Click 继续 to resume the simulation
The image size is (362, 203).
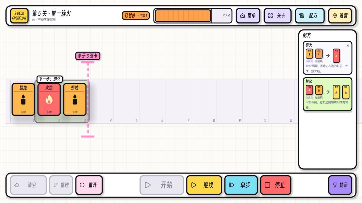[204, 185]
